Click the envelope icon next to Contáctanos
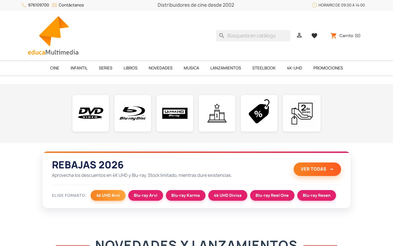This screenshot has height=246, width=393. pyautogui.click(x=54, y=5)
